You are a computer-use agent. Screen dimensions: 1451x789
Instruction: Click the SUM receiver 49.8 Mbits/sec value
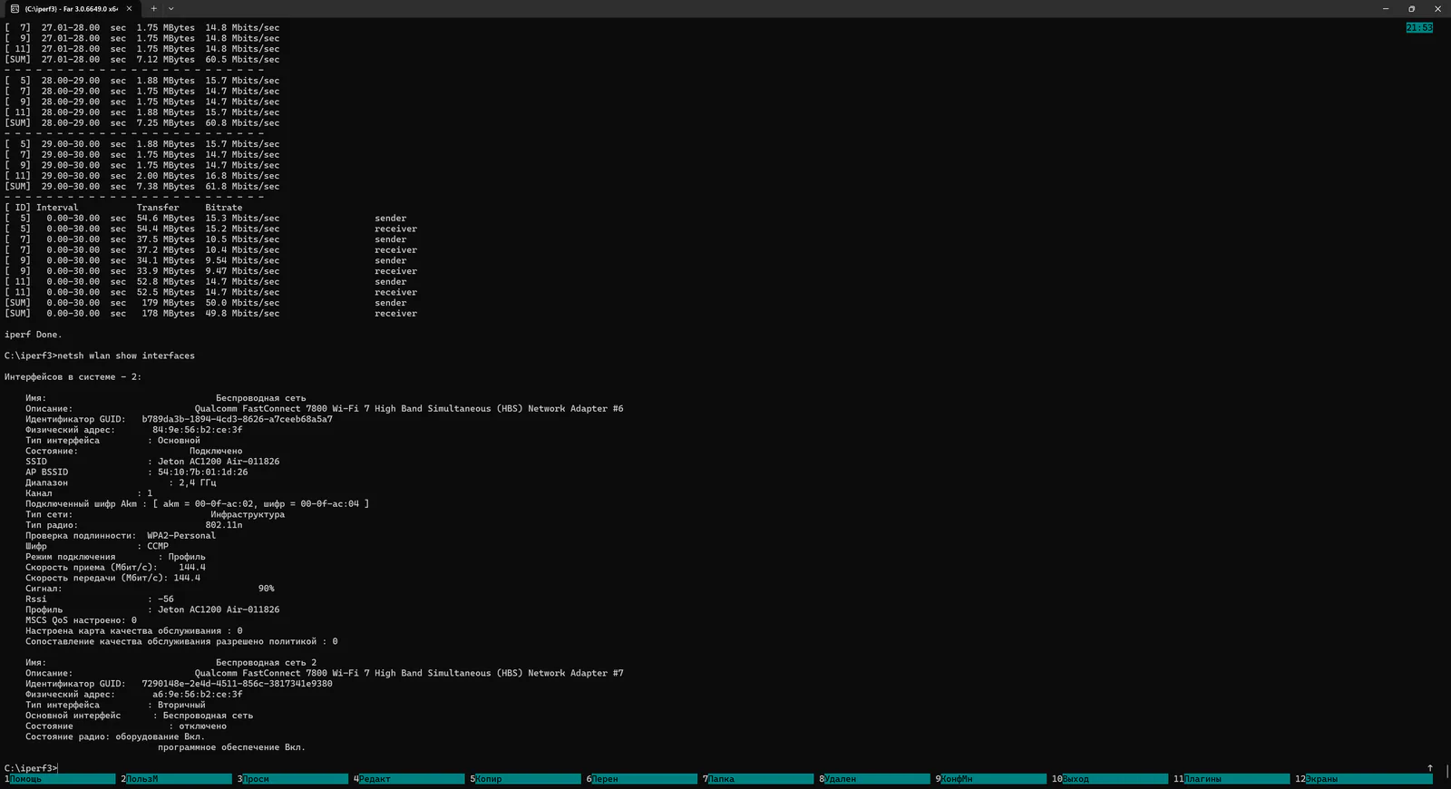point(242,314)
